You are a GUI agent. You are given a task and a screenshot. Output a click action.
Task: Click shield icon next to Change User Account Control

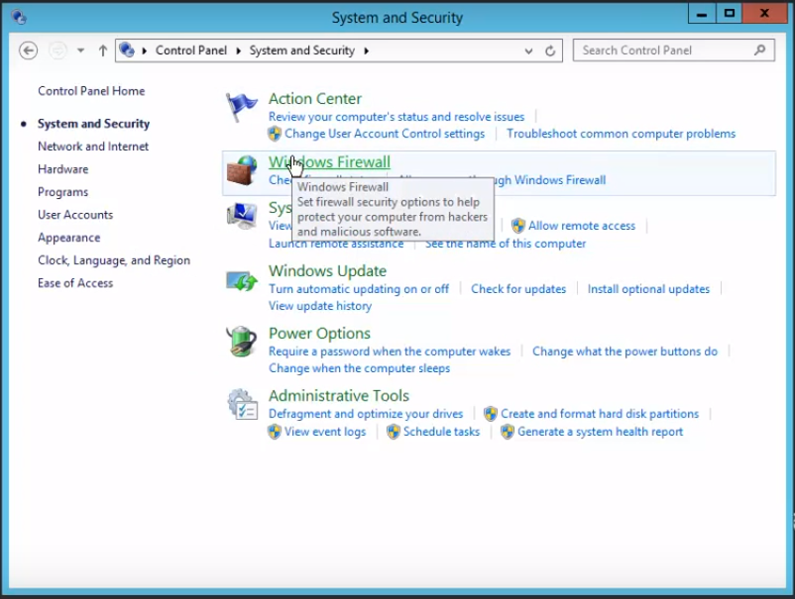tap(275, 134)
